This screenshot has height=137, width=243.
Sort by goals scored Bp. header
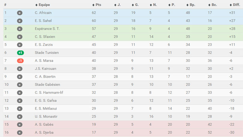191,5
